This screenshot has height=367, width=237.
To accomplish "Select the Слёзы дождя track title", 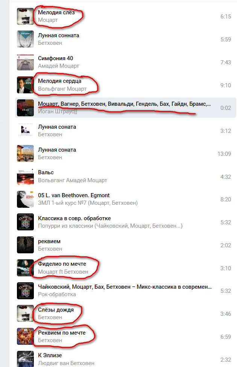I will pyautogui.click(x=56, y=310).
